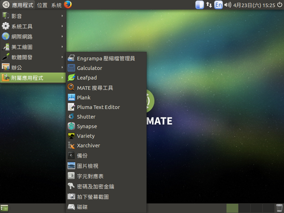Viewport: 284px width, 213px height.
Task: Toggle the En input method indicator
Action: (219, 5)
